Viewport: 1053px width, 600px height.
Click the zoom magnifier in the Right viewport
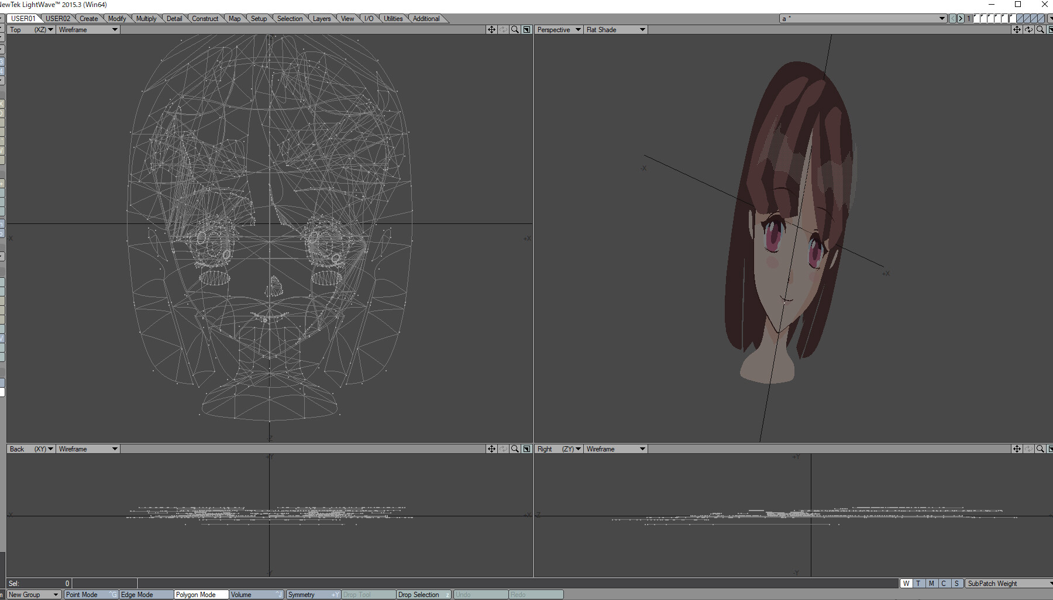(x=1040, y=449)
